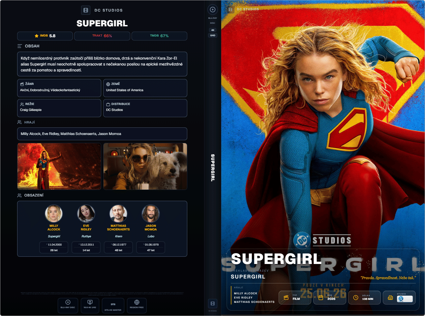Select Milly Alcock's cast portrait
The image size is (425, 316).
pyautogui.click(x=54, y=213)
